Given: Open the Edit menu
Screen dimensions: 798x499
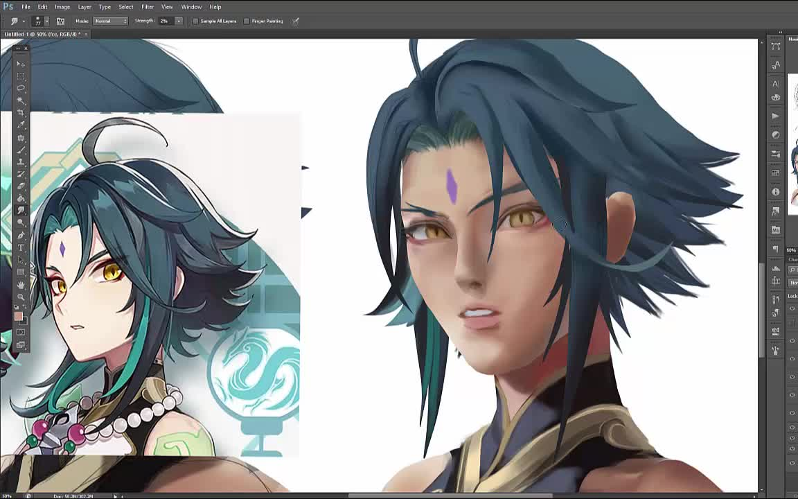Looking at the screenshot, I should 42,7.
